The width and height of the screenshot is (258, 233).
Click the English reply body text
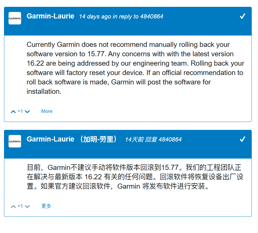point(134,68)
